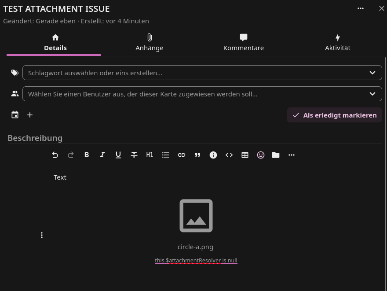Toggle underline formatting
Image resolution: width=387 pixels, height=291 pixels.
(118, 155)
